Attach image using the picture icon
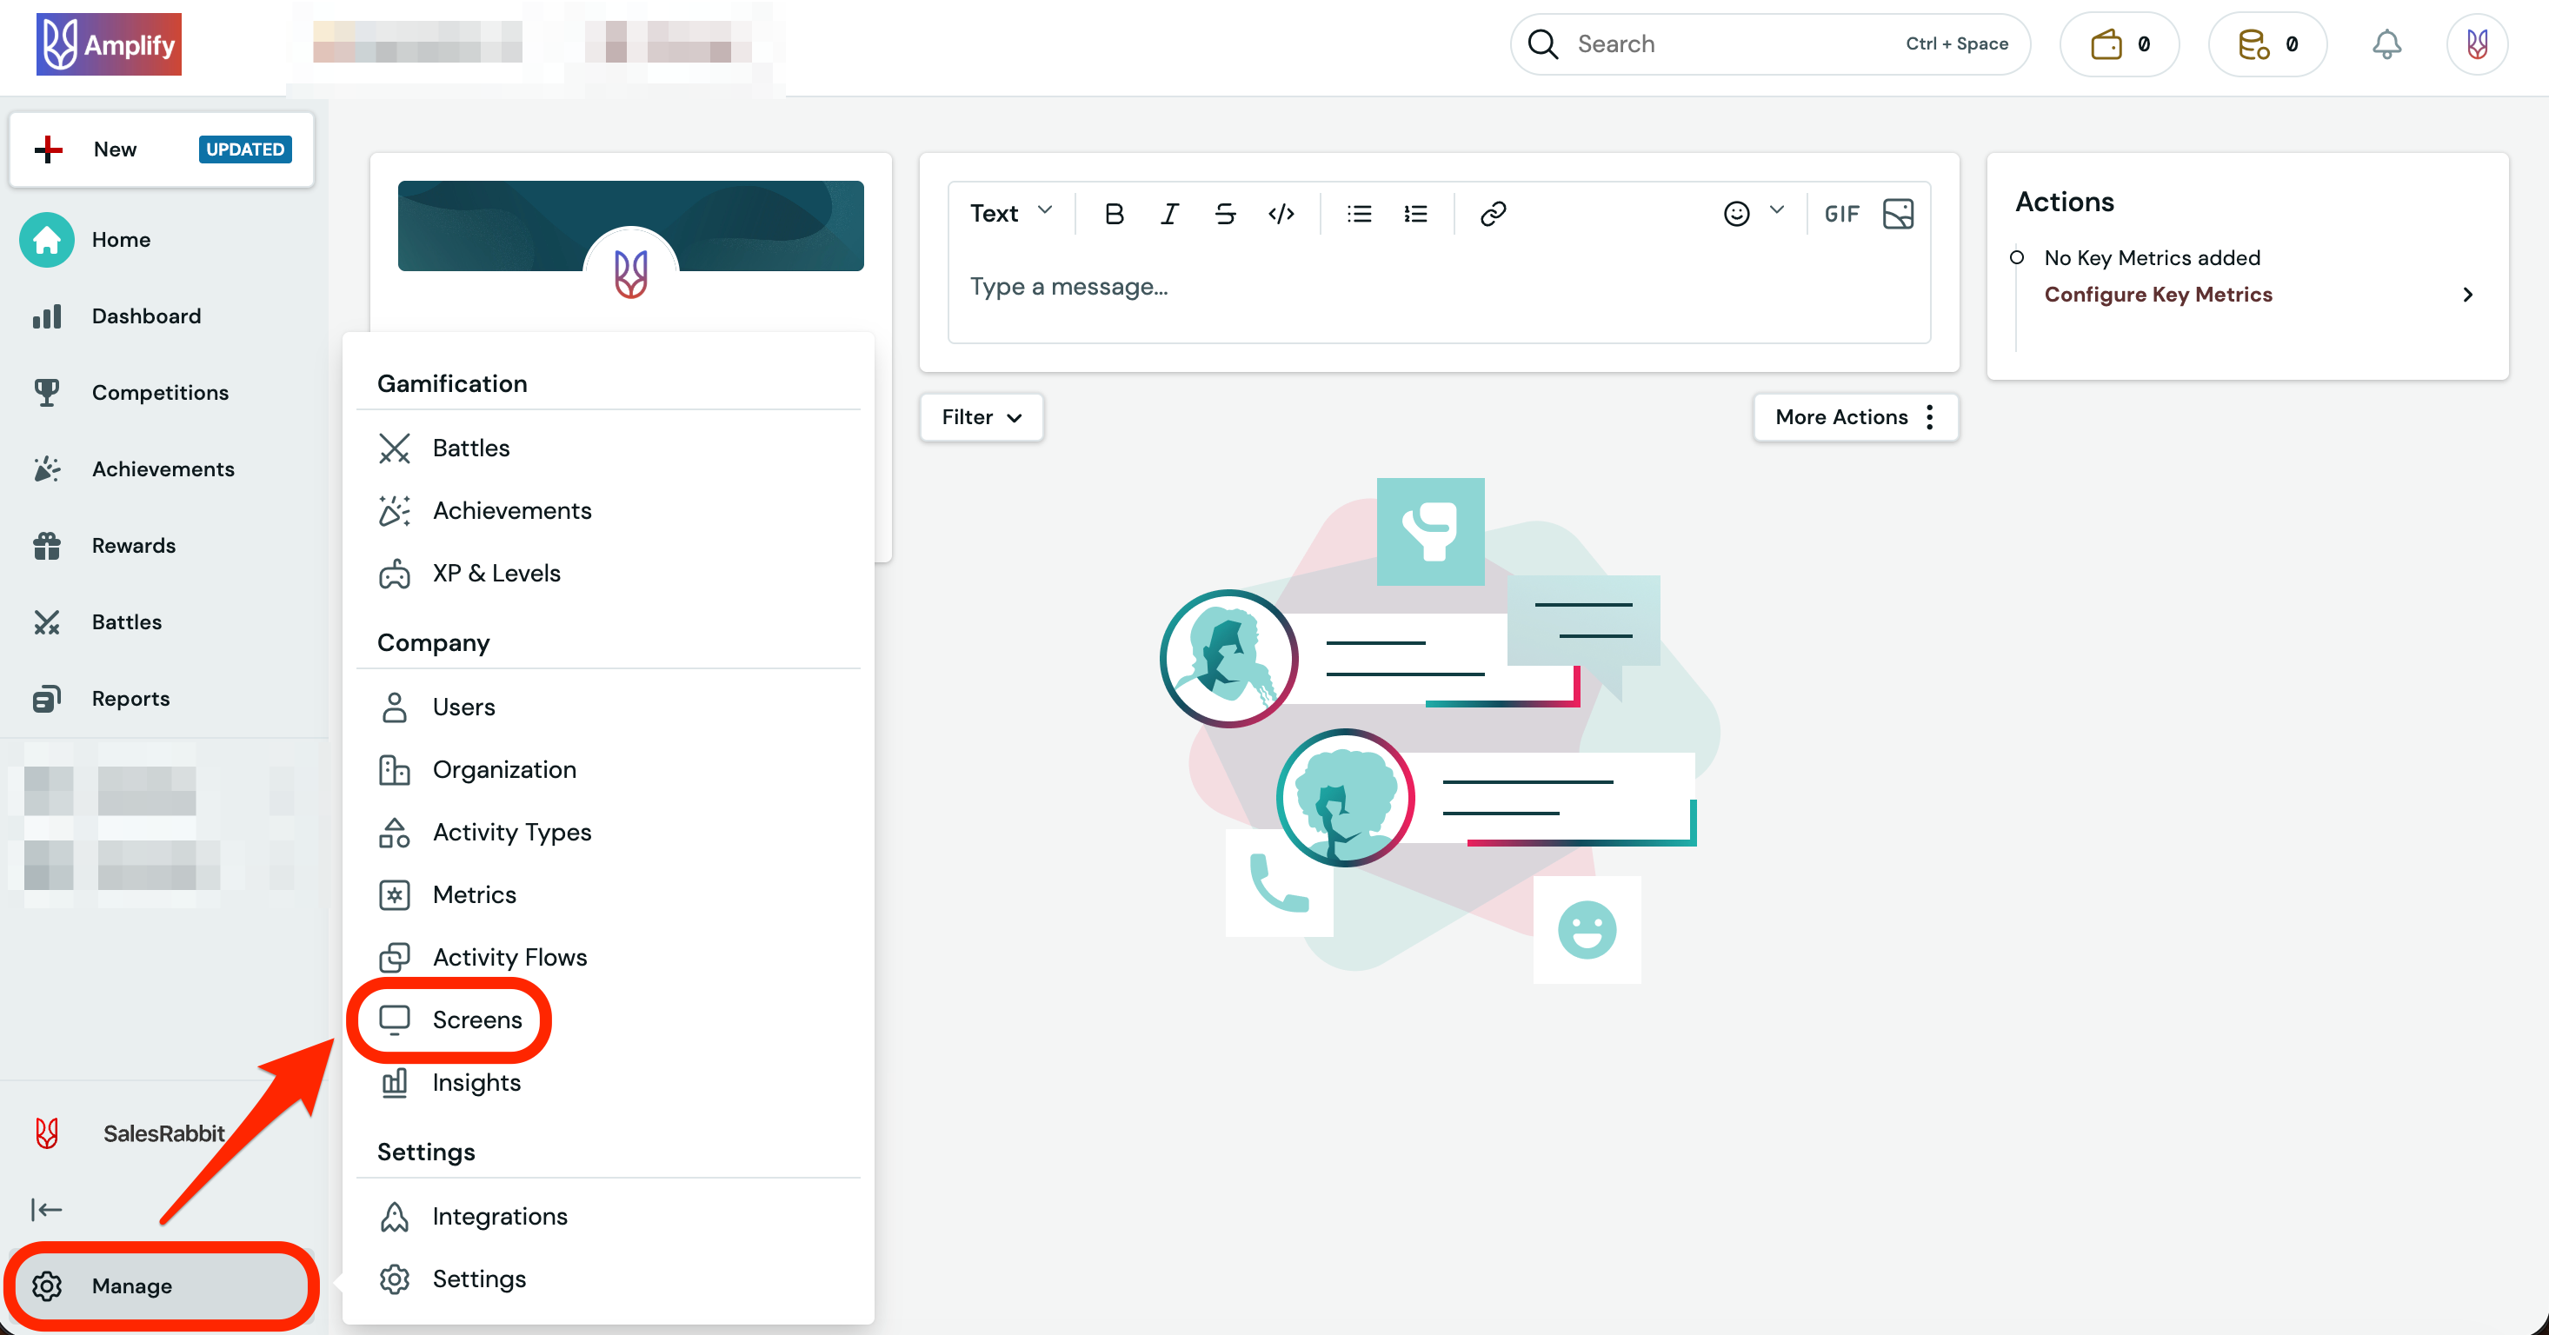 pyautogui.click(x=1898, y=214)
